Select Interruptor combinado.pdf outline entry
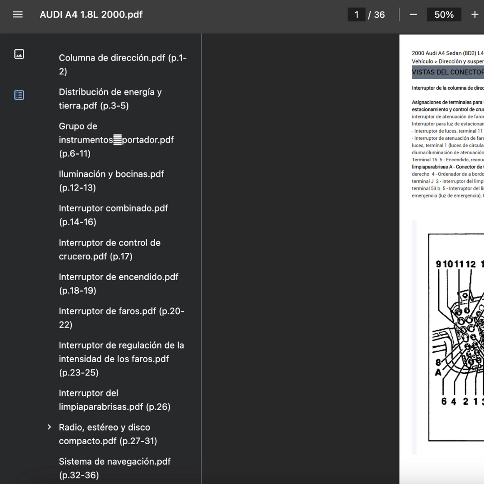The width and height of the screenshot is (484, 484). click(x=113, y=215)
